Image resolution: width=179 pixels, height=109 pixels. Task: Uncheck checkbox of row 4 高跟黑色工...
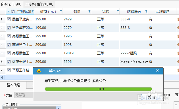tap(9, 45)
